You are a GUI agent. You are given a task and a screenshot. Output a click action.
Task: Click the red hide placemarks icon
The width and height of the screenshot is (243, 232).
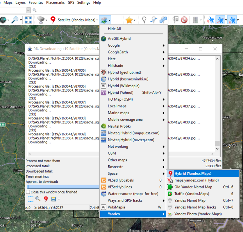click(184, 20)
